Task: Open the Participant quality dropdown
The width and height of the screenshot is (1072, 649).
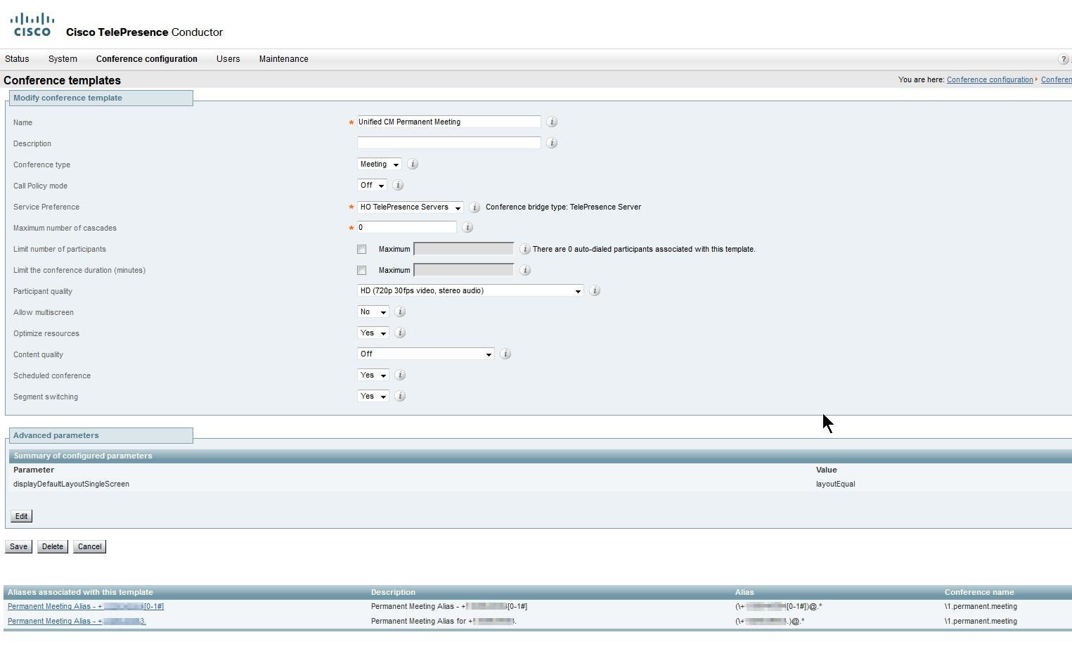Action: [x=470, y=291]
